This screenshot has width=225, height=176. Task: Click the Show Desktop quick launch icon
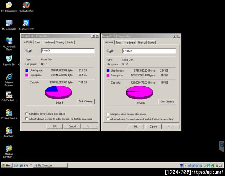[x=16, y=165]
